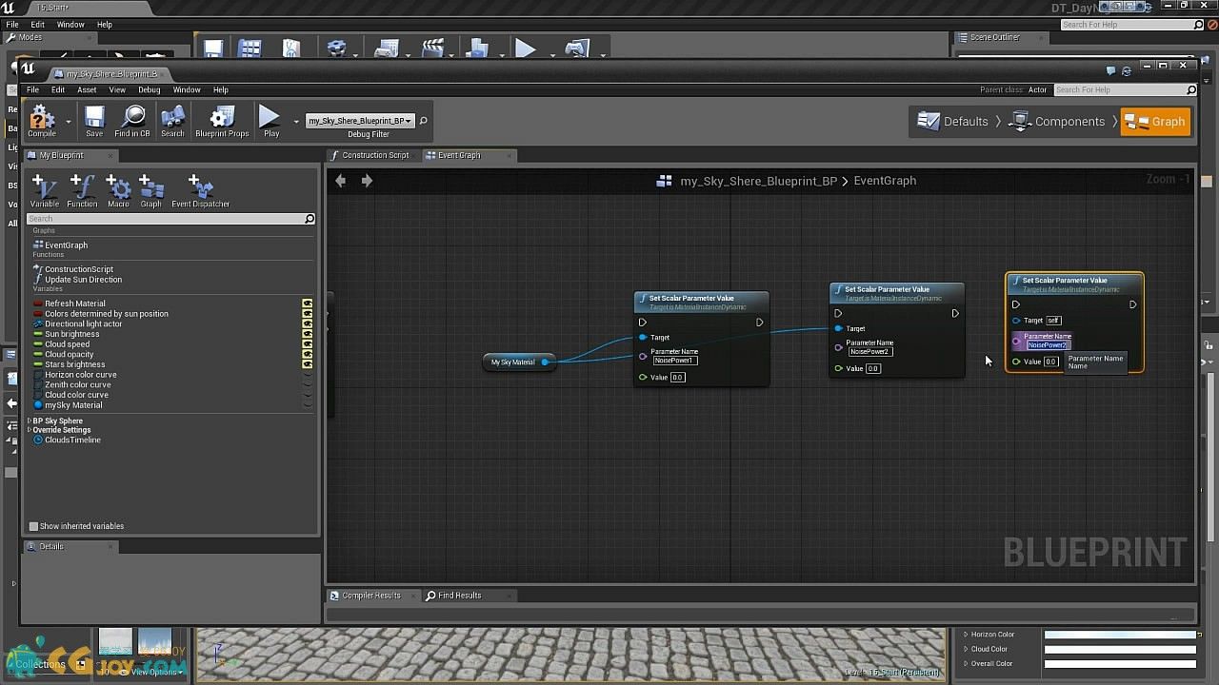Click NoisePower1 parameter name field
This screenshot has width=1219, height=685.
point(674,361)
